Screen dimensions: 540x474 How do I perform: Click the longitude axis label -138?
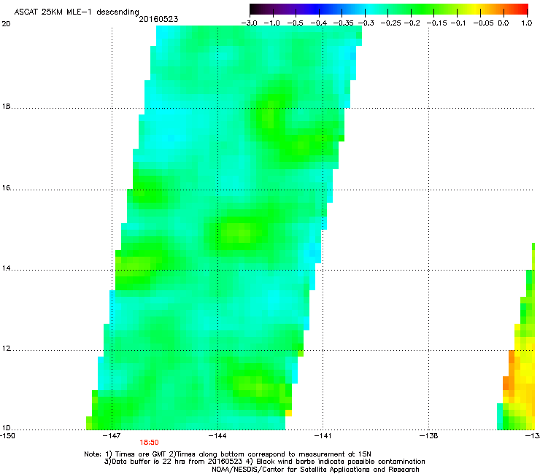[x=429, y=436]
